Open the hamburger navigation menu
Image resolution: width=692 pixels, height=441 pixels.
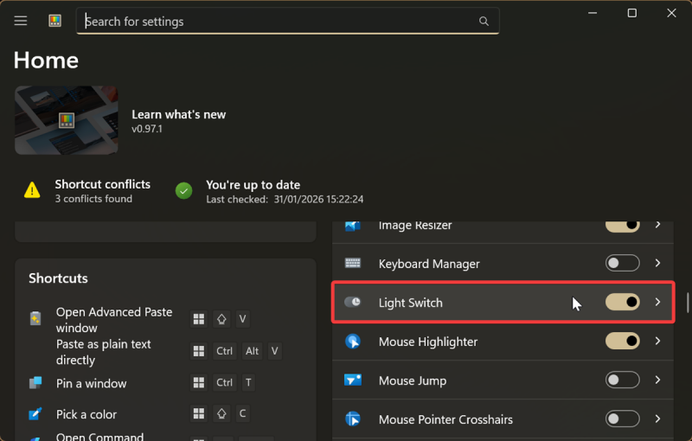(x=21, y=21)
